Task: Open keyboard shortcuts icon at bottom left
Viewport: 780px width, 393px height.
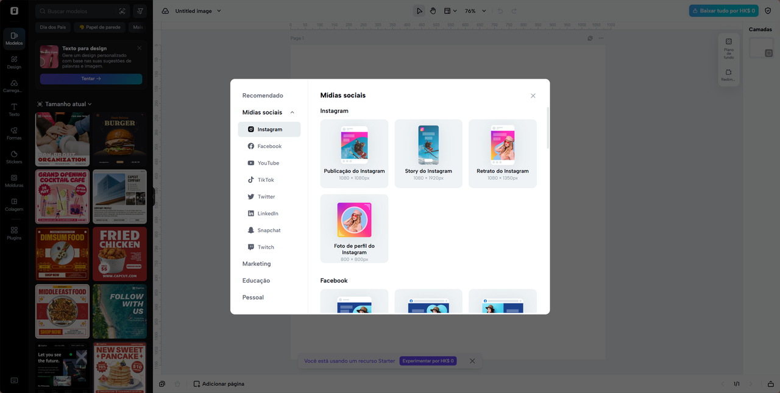Action: (x=14, y=380)
